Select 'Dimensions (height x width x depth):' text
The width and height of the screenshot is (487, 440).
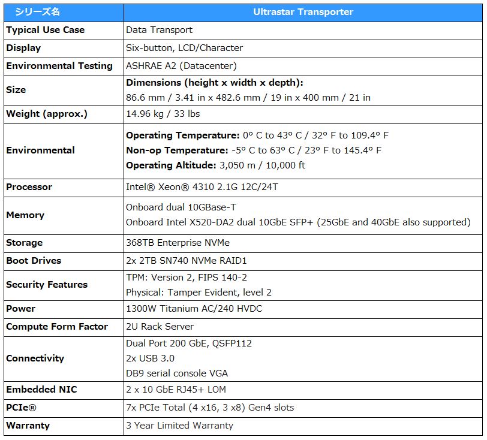coord(215,83)
